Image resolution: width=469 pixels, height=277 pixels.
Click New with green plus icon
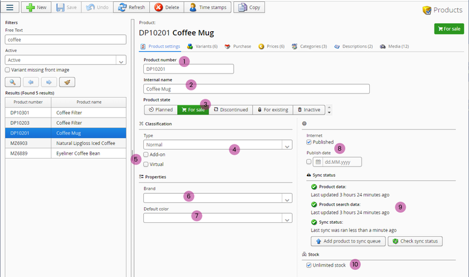point(35,8)
